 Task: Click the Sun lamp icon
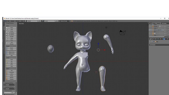point(7,61)
